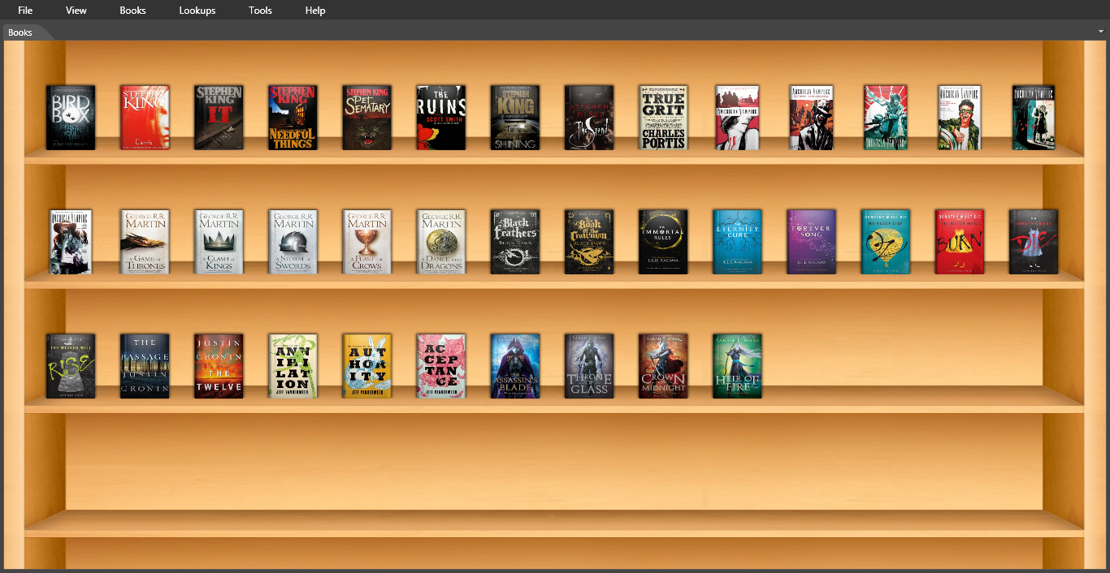Select the Needful Things book cover
1110x573 pixels.
293,118
